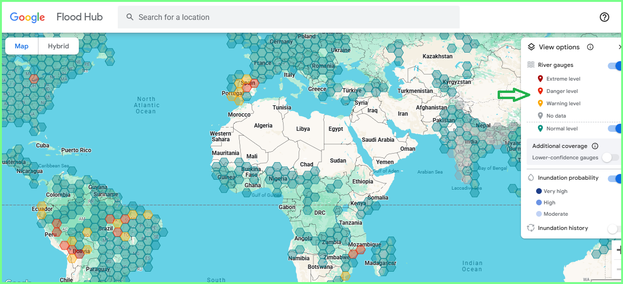The image size is (623, 284).
Task: Click the Egypt map label
Action: tap(336, 129)
